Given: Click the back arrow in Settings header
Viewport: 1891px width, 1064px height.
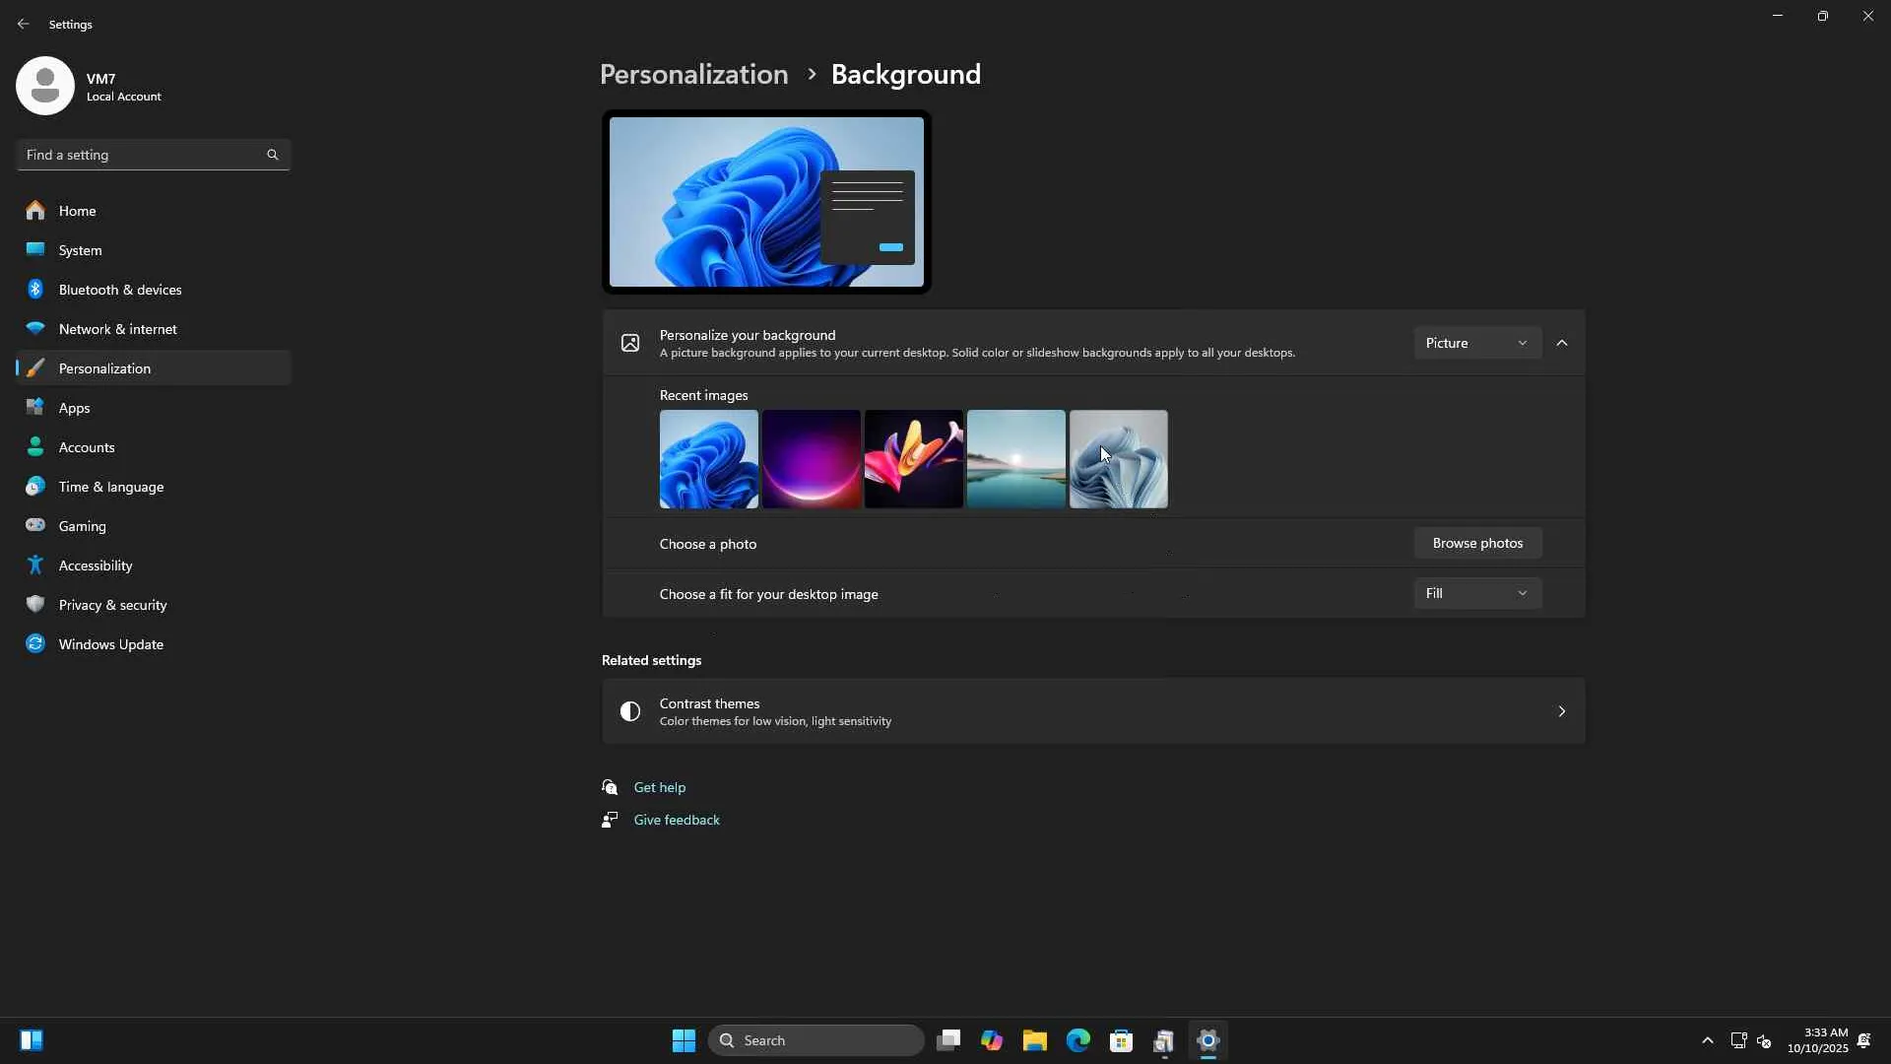Looking at the screenshot, I should tap(23, 24).
